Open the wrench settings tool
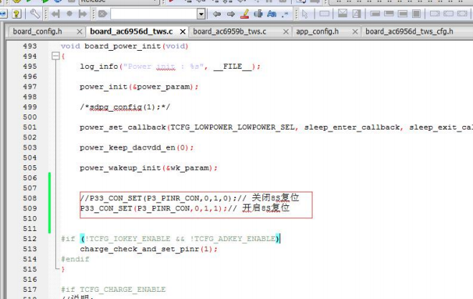Screen dimensions: 473x299 34,14
